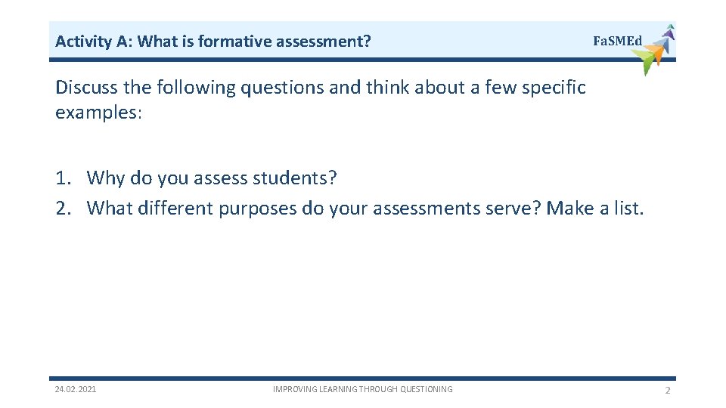Screen dimensions: 726x408
Task: Click the date 24.02.2021 in the footer
Action: pos(76,389)
